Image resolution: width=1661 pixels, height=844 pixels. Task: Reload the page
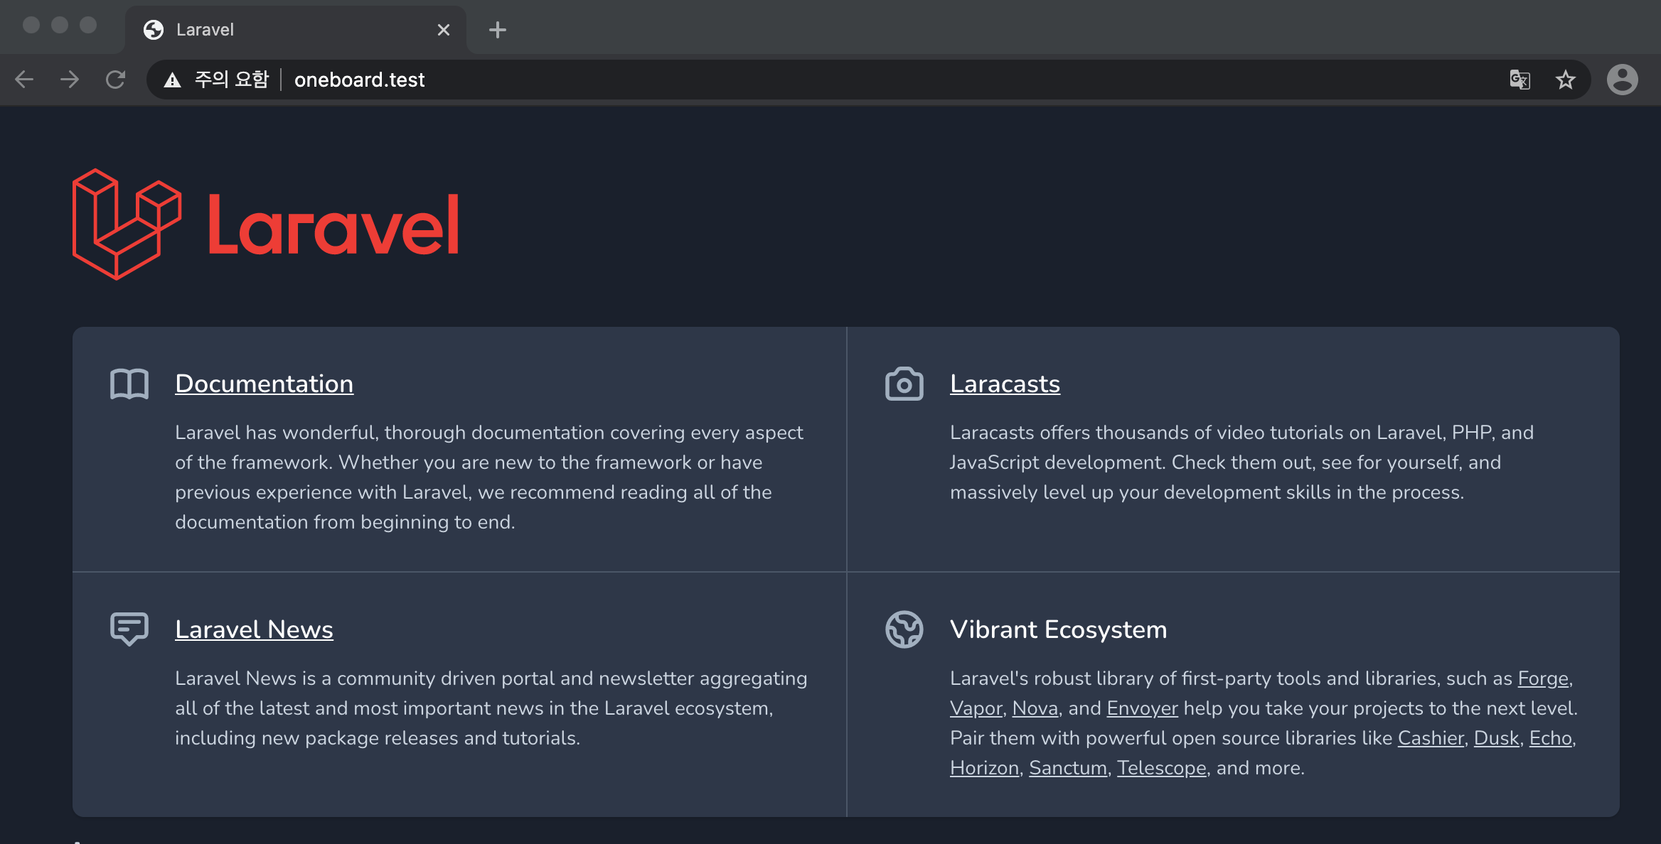115,80
